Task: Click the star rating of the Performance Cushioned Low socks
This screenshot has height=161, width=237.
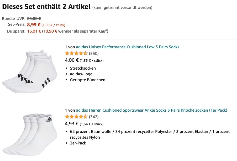Action: point(76,54)
